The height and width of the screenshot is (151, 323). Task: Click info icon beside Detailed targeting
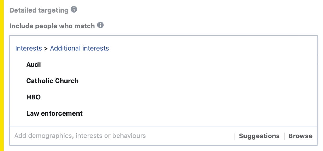(74, 10)
